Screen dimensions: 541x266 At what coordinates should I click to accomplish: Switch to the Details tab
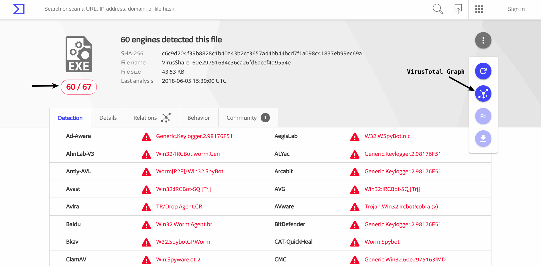point(108,118)
